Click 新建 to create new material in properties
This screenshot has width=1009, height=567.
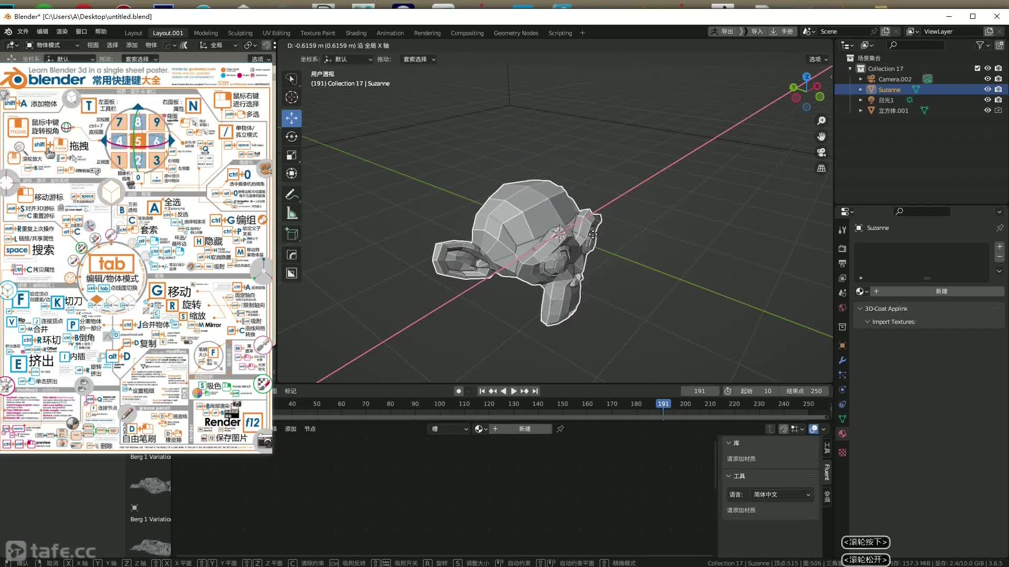941,291
